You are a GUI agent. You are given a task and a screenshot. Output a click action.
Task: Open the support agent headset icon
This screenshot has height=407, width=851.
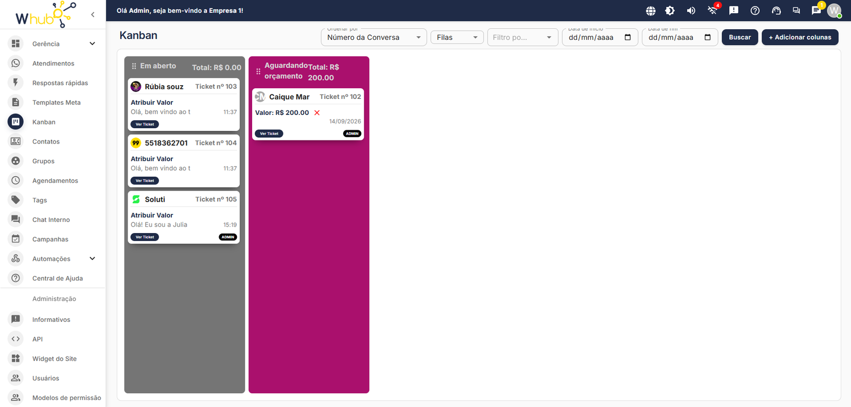pos(776,11)
